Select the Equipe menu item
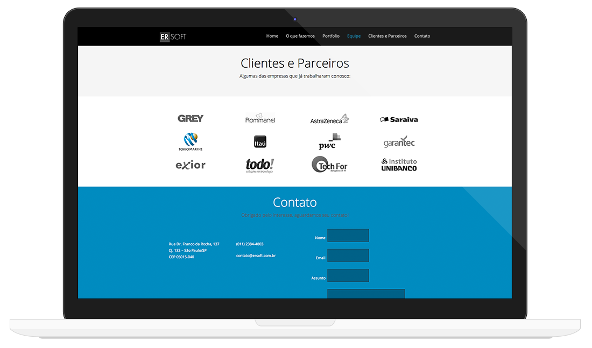 pos(354,36)
